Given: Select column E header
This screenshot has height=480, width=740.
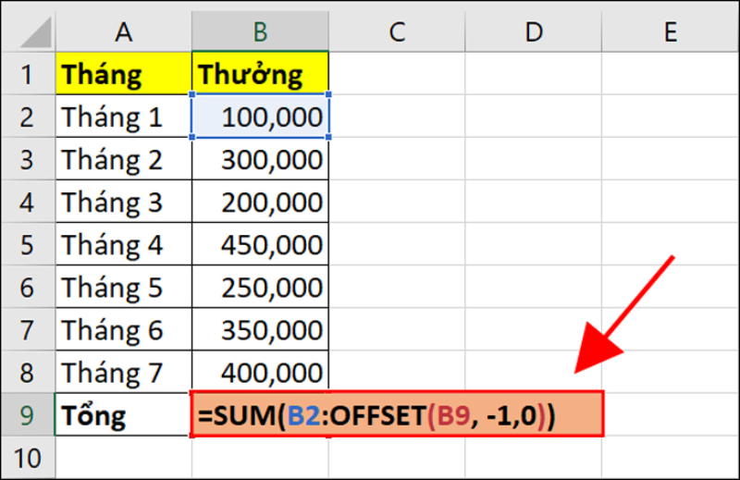Looking at the screenshot, I should coord(669,32).
